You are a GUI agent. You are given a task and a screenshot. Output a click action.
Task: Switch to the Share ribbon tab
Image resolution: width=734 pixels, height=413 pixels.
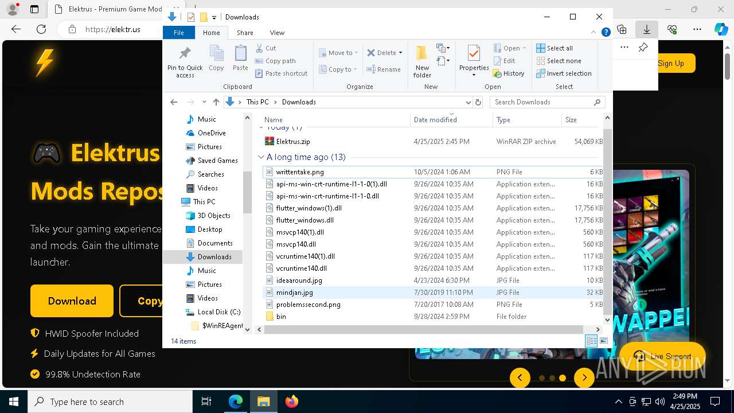pos(245,33)
